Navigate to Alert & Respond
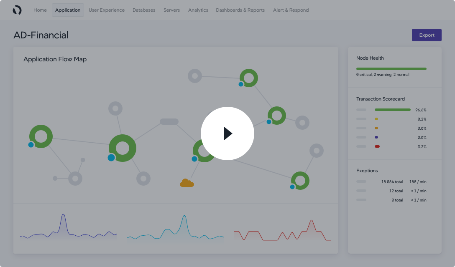Viewport: 455px width, 267px height. (x=291, y=10)
